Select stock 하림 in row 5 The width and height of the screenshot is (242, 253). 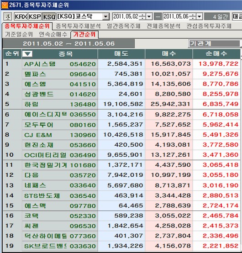click(x=32, y=104)
